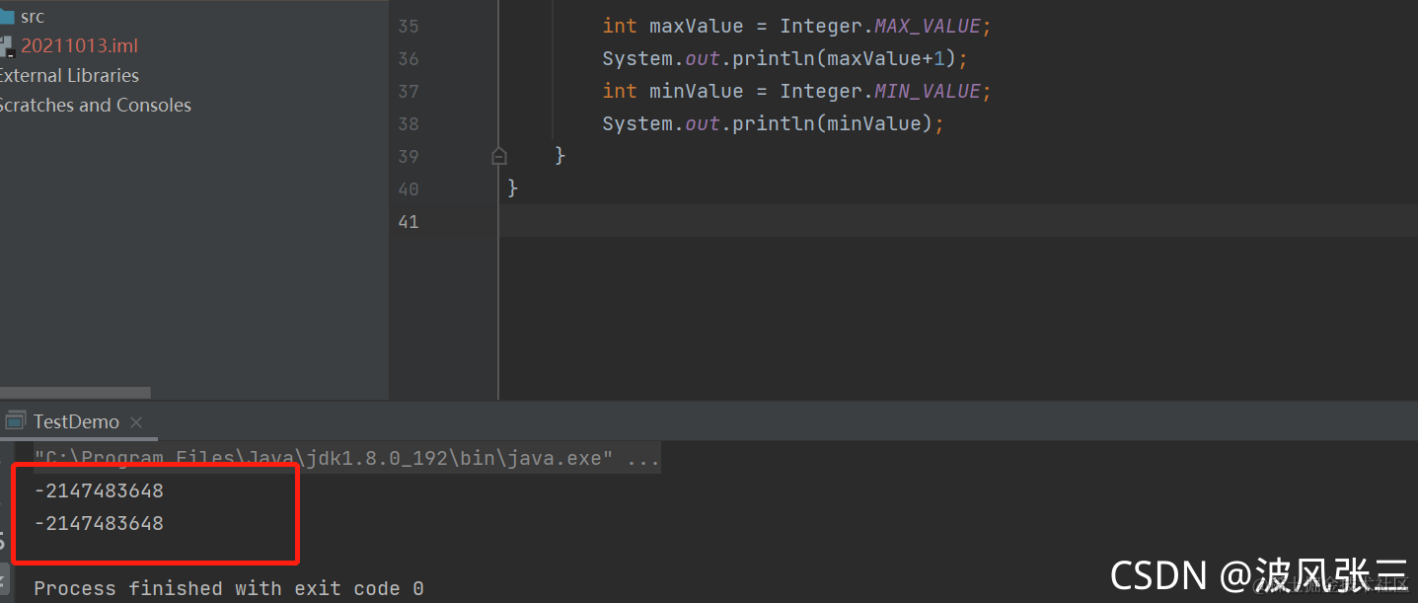
Task: Click line number 35 in gutter
Action: tap(409, 27)
